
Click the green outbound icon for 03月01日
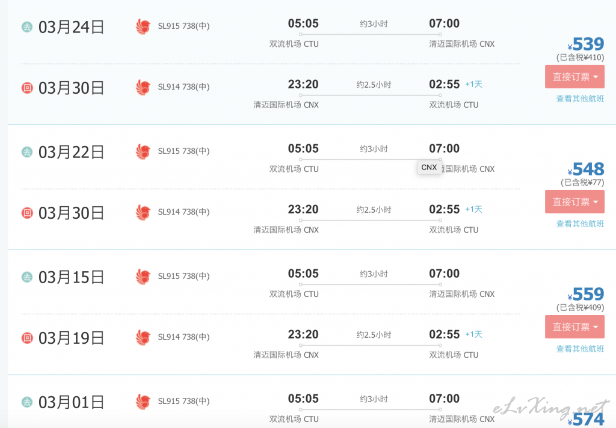tap(26, 402)
